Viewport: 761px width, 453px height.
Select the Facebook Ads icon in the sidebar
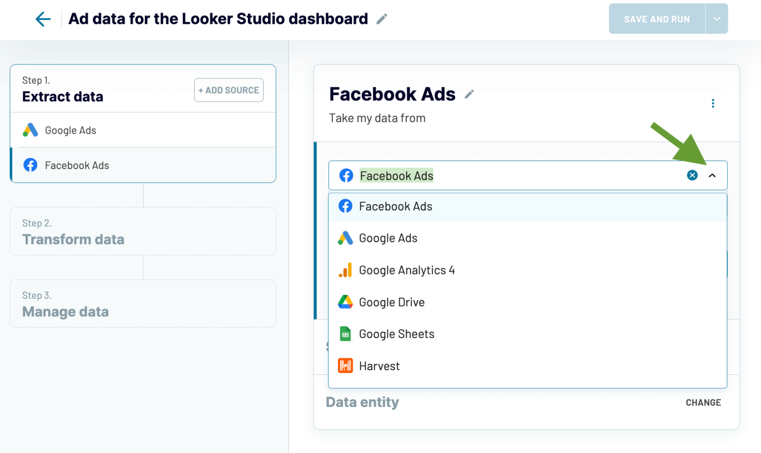[30, 165]
